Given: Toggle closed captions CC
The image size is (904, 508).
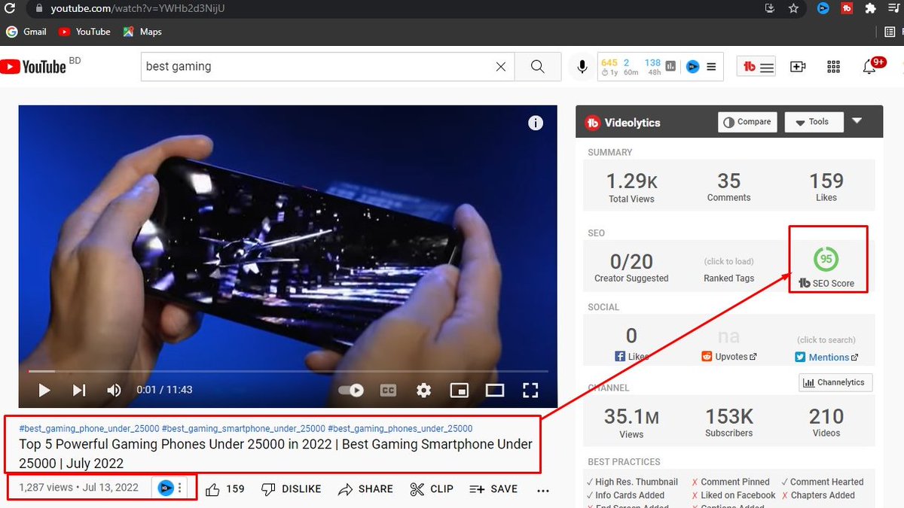Looking at the screenshot, I should [x=388, y=390].
